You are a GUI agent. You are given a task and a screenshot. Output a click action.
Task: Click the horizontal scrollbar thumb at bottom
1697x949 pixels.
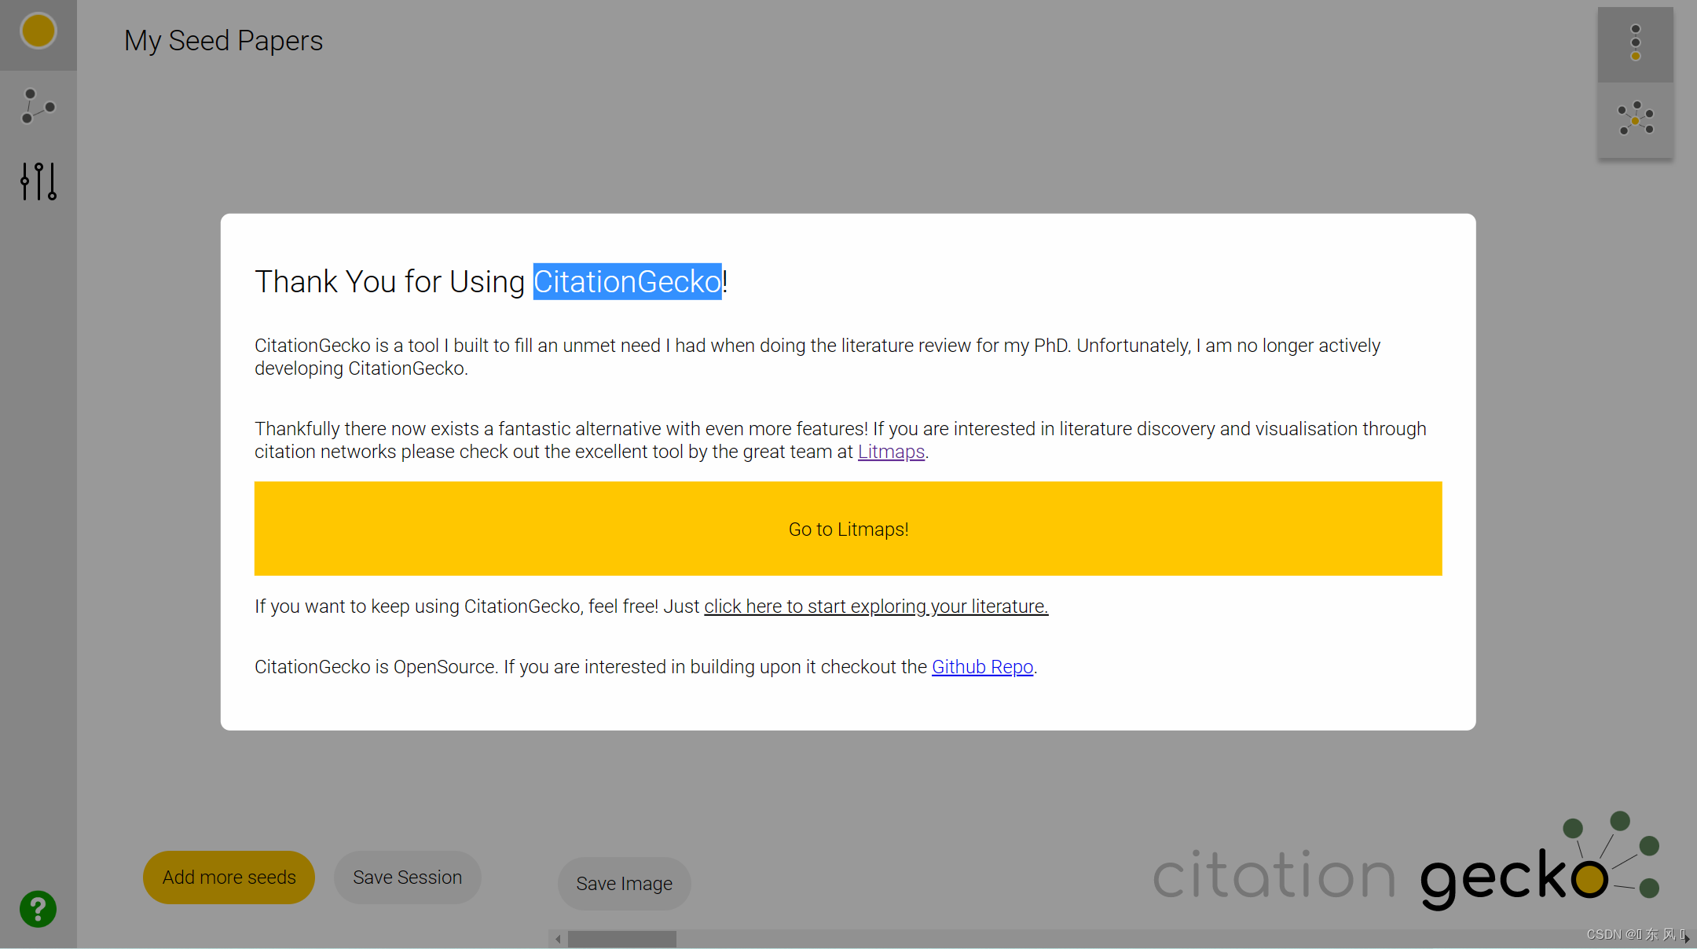coord(621,939)
